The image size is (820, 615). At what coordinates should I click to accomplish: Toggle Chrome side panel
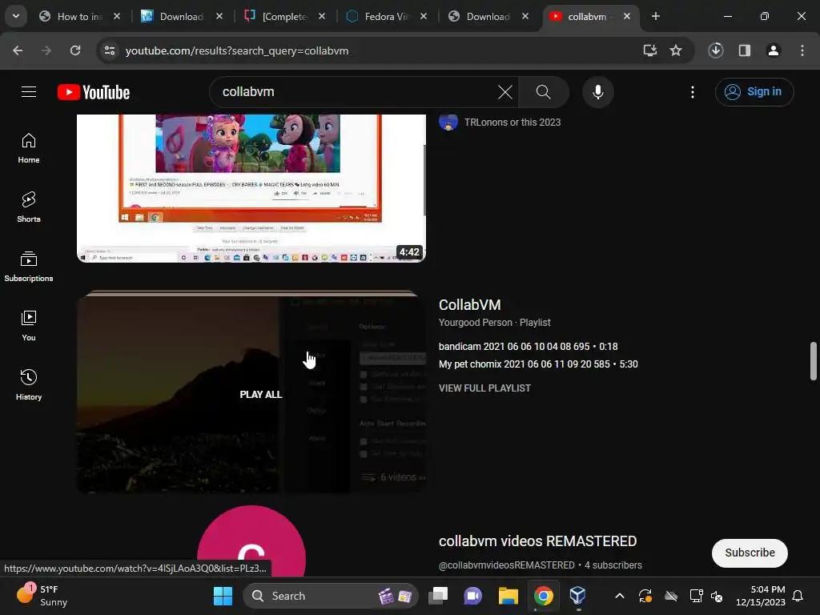[745, 50]
